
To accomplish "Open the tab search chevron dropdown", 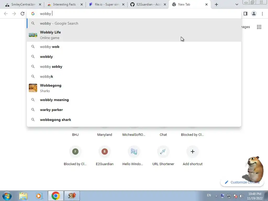I will (237, 5).
